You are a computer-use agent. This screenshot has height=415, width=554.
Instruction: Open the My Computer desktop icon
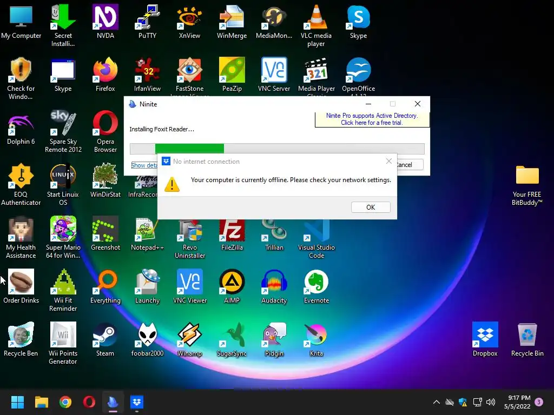pyautogui.click(x=21, y=22)
